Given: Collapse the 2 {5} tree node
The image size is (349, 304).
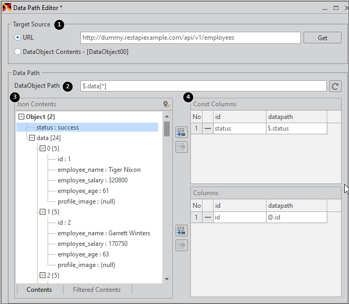Looking at the screenshot, I should point(42,275).
